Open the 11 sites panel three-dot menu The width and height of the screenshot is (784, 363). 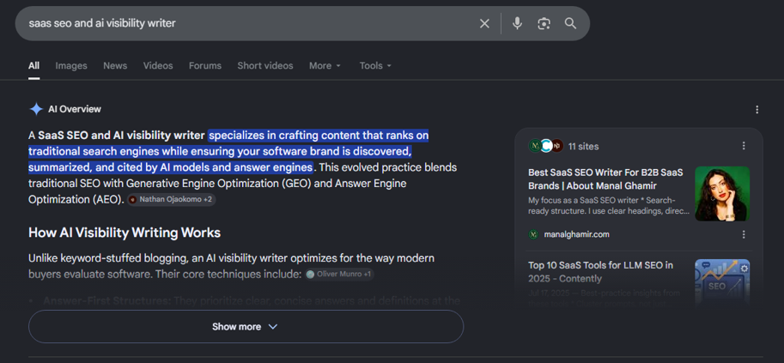coord(744,146)
